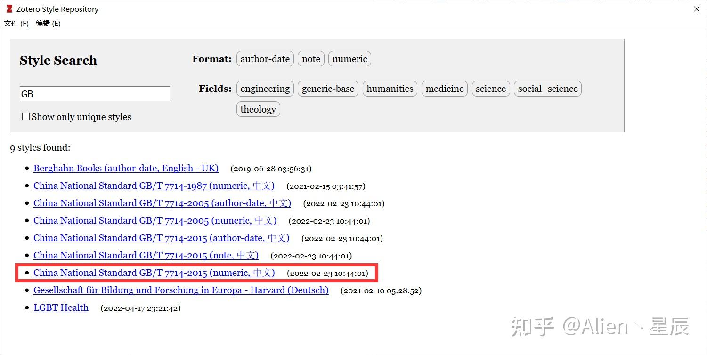Select the social_science field tag
707x355 pixels.
[548, 89]
